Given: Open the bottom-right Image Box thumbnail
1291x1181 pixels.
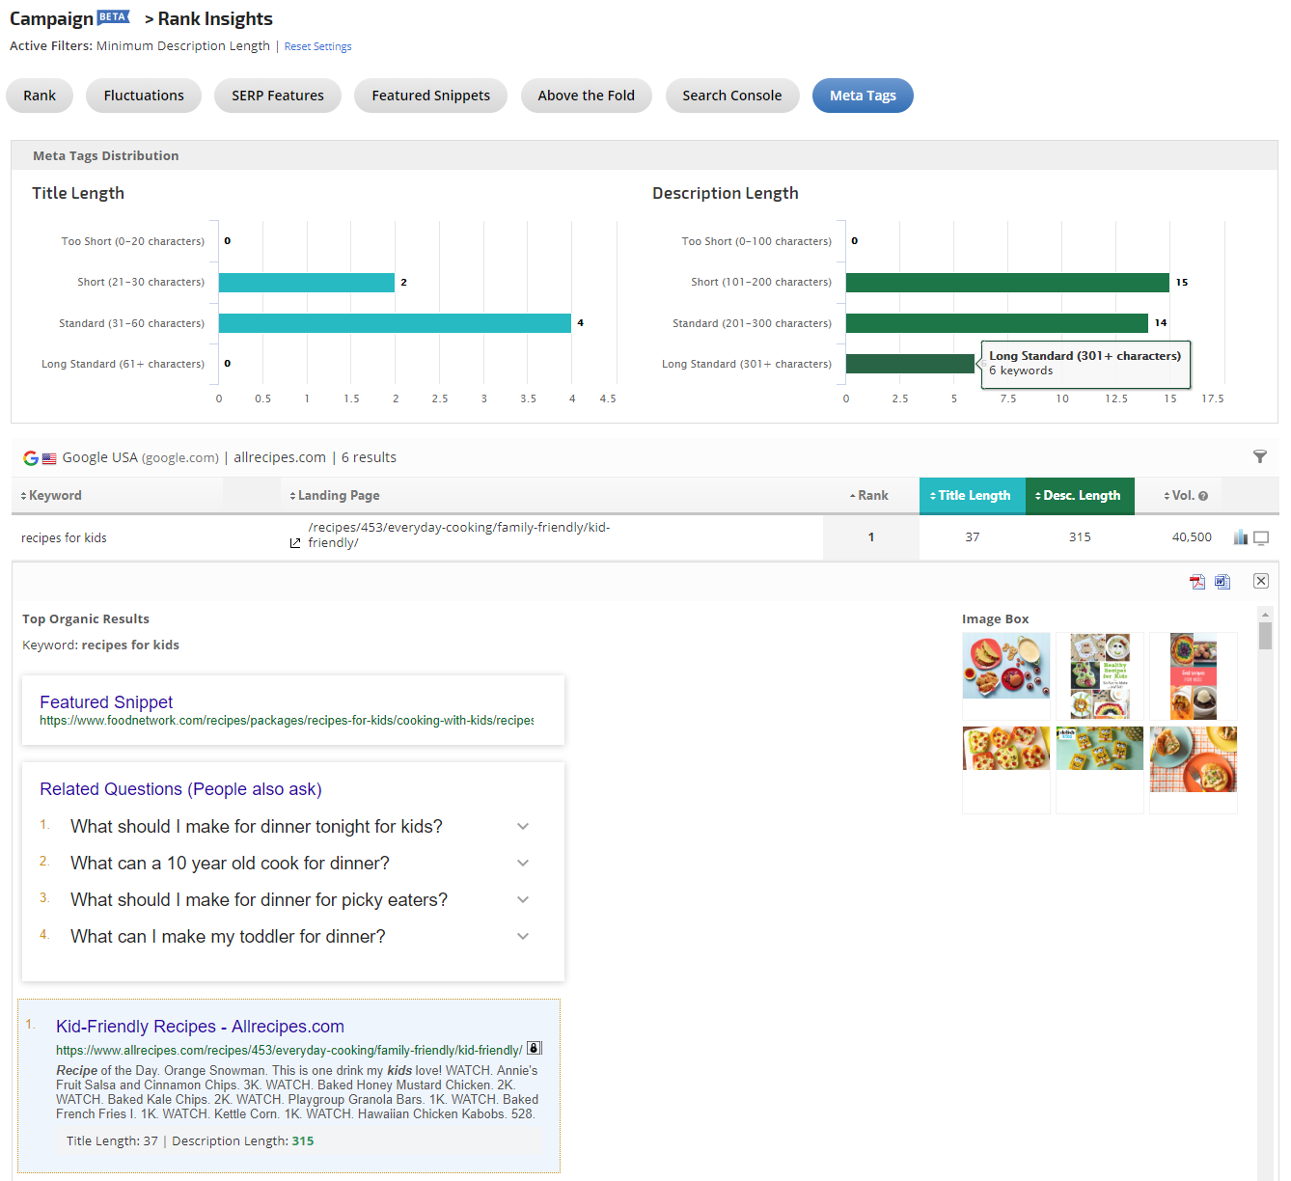Looking at the screenshot, I should 1194,758.
